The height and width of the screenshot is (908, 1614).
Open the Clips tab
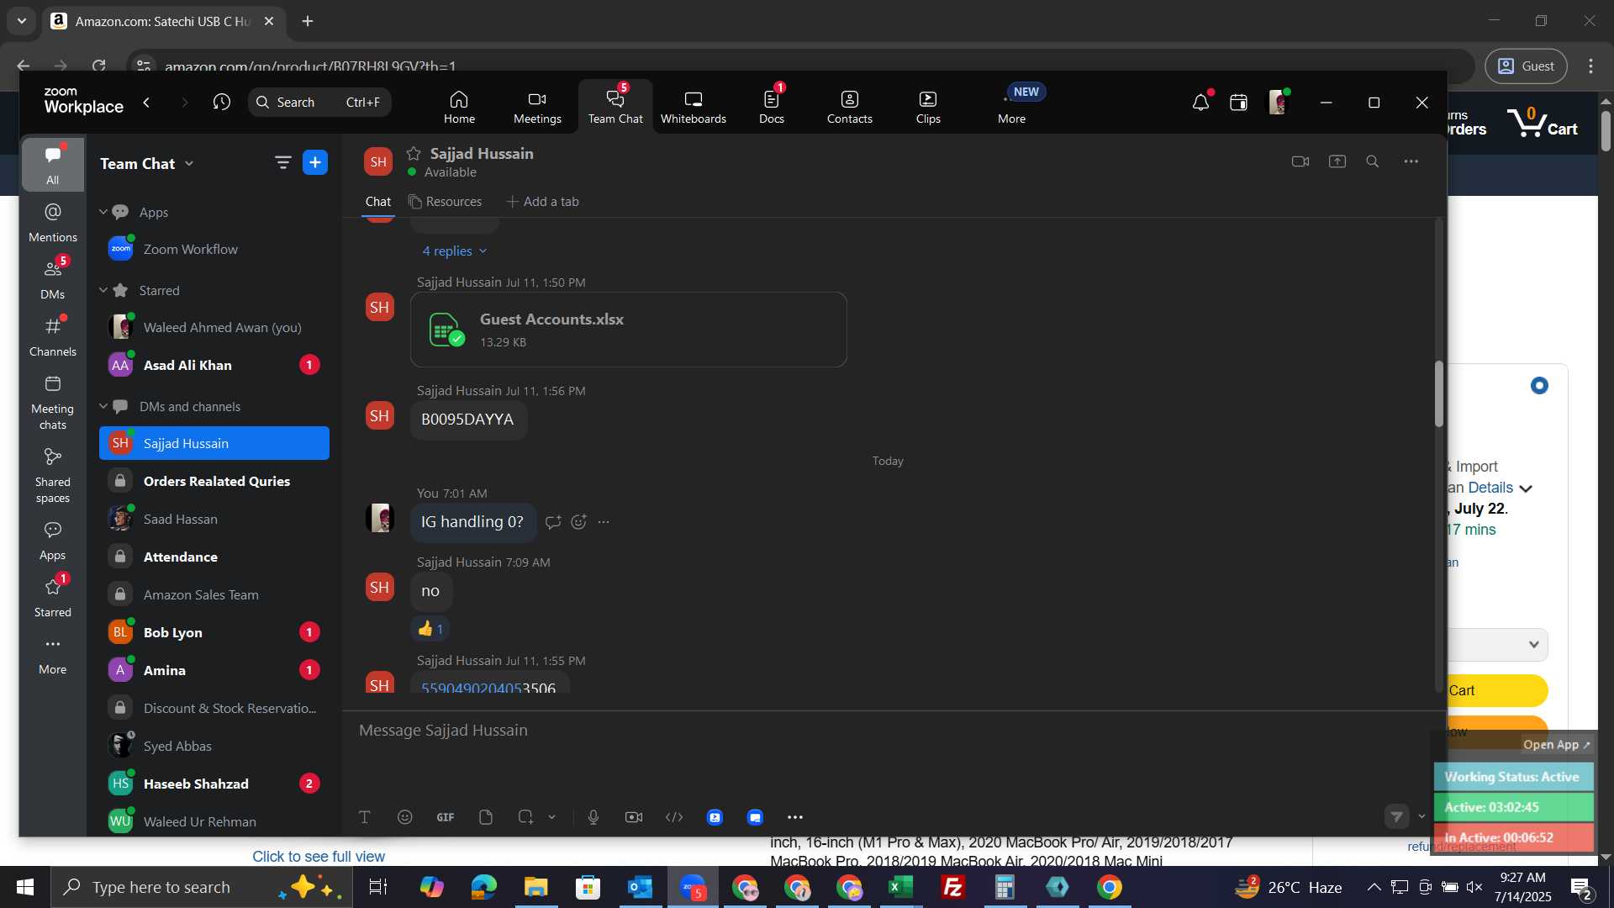click(928, 107)
